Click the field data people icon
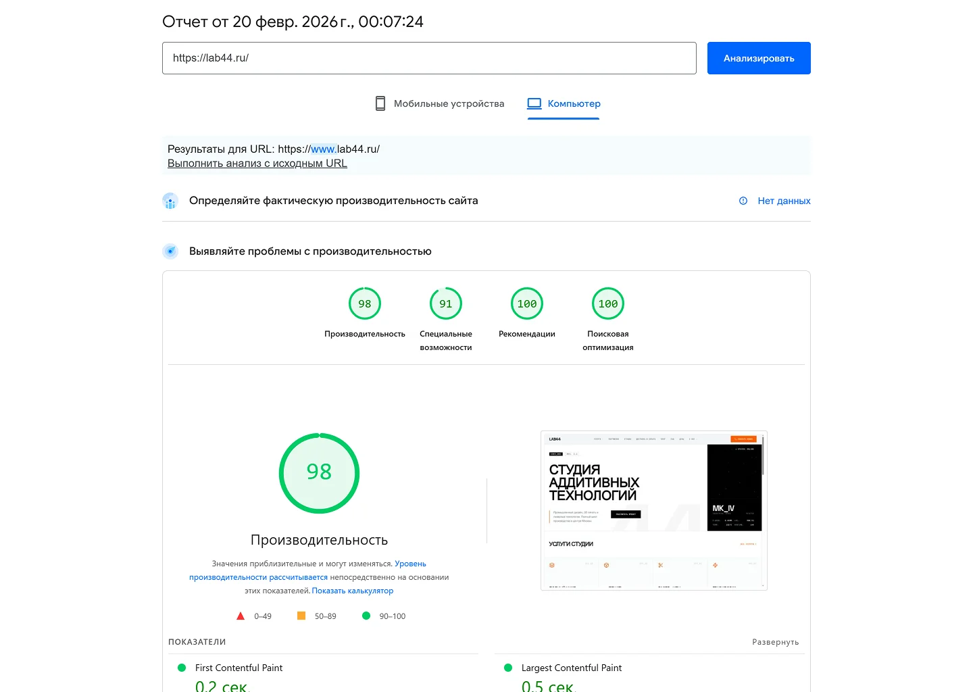973x692 pixels. pyautogui.click(x=170, y=201)
